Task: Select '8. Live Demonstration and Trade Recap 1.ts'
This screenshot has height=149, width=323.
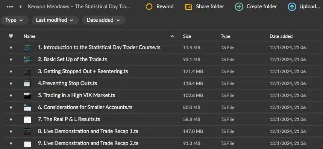Action: [88, 131]
